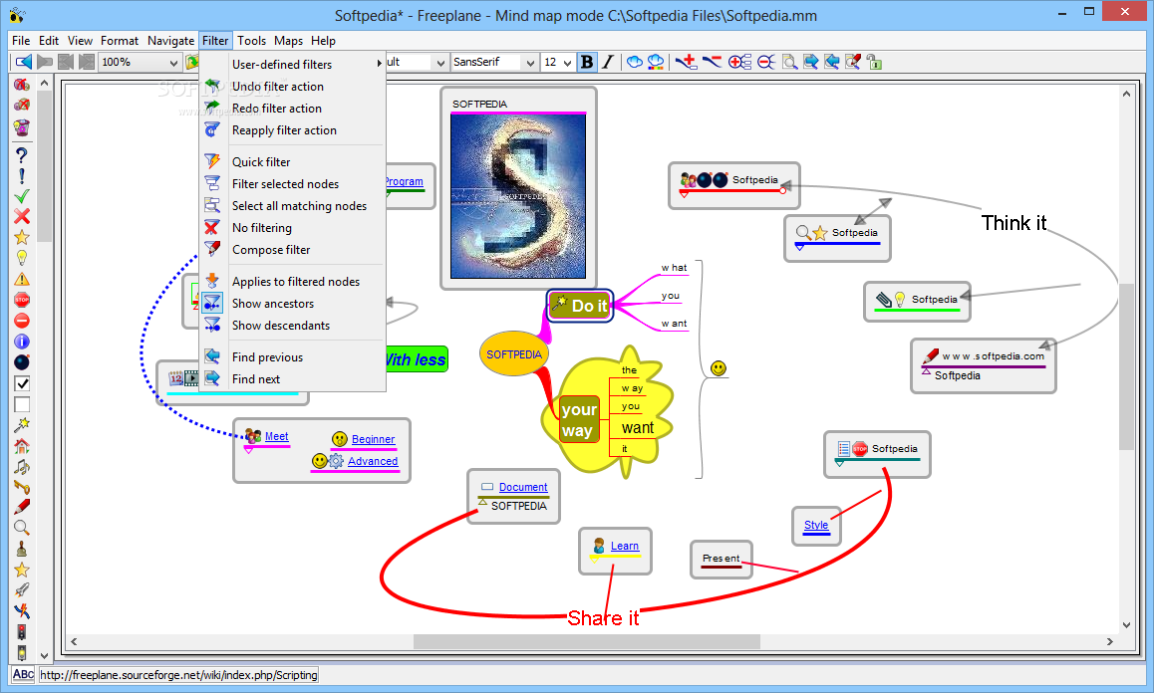Screen dimensions: 1154x693
Task: Click the fold triangle under www.softpedia.com node
Action: click(x=926, y=370)
